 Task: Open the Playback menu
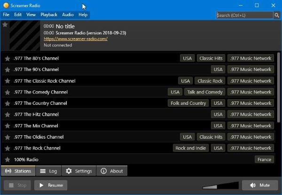(x=49, y=15)
